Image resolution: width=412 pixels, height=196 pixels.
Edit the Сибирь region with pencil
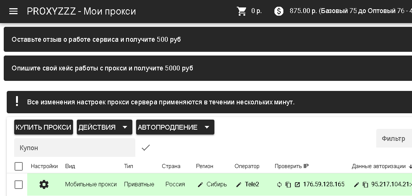201,184
